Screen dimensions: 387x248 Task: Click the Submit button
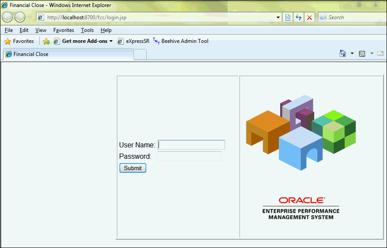point(133,168)
